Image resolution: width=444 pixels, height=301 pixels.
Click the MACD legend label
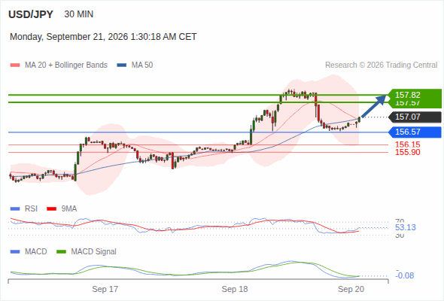[36, 252]
